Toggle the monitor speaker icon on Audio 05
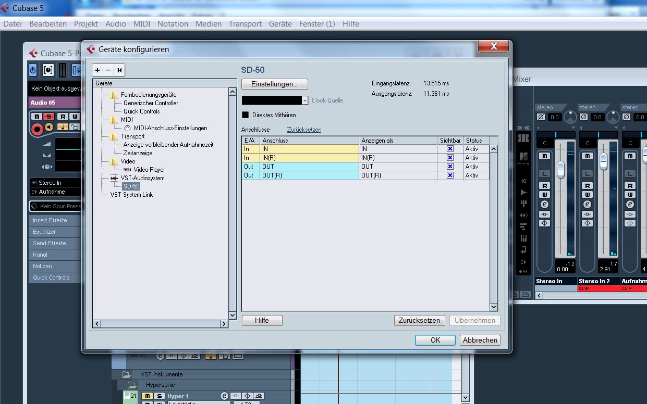This screenshot has height=404, width=647. click(x=49, y=128)
